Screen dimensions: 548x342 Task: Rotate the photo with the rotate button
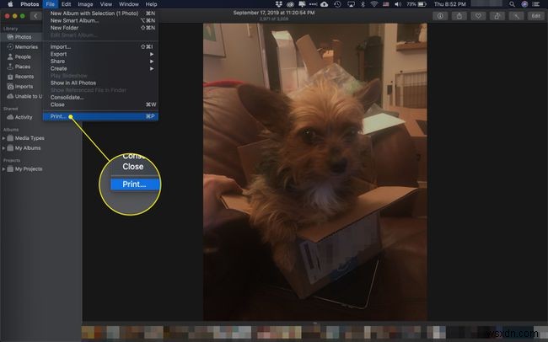click(497, 16)
